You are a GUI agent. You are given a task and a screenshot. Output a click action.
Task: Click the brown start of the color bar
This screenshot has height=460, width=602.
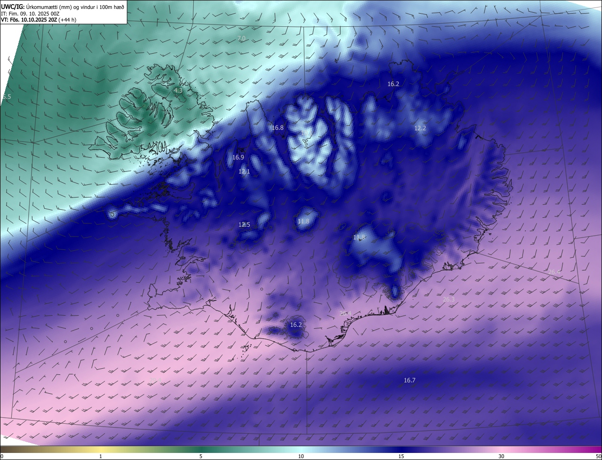9,449
